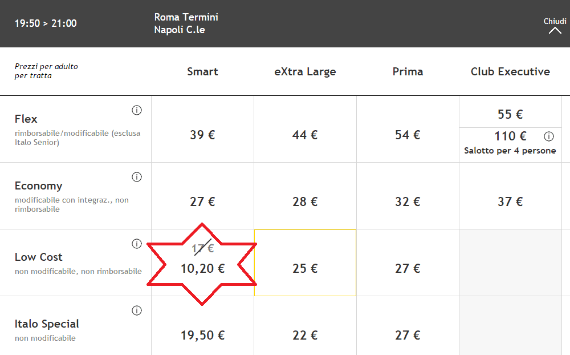Open the Italo Special fare info icon
The height and width of the screenshot is (355, 570).
point(137,310)
